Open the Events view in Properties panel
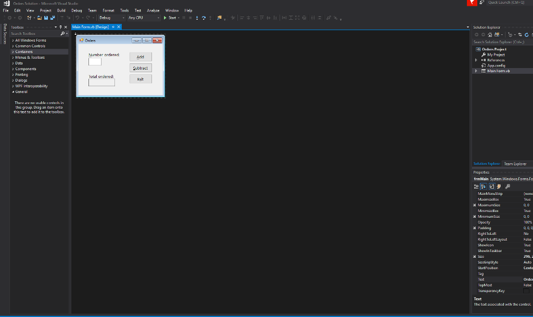 tap(499, 186)
